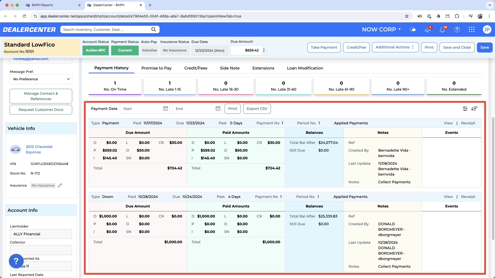
Task: Open browser extensions puzzle icon
Action: [x=457, y=16]
